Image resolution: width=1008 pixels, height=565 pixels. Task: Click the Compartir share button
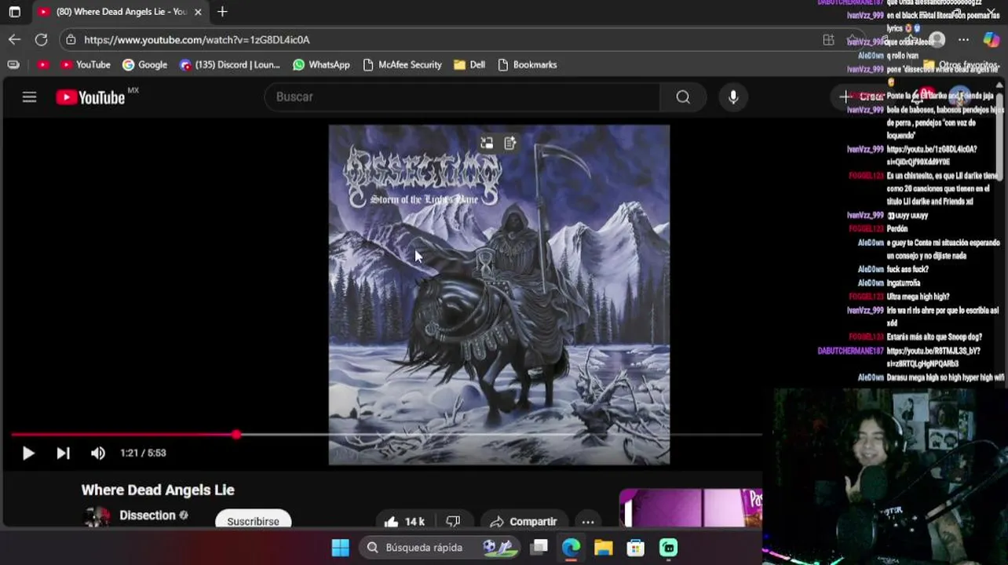[523, 521]
